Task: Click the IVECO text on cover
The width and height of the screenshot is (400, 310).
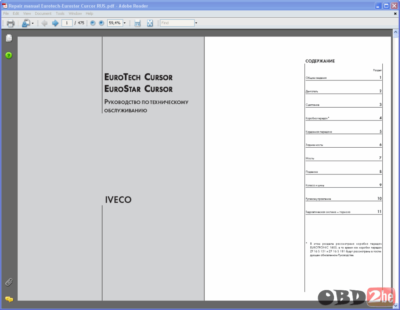Action: point(118,200)
